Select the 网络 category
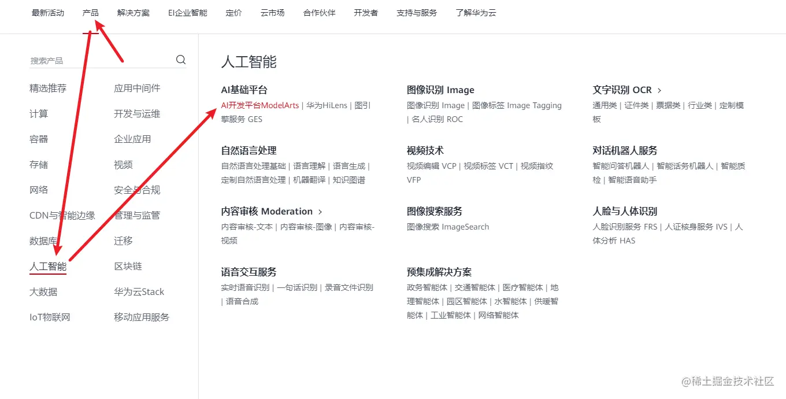The width and height of the screenshot is (786, 399). [x=39, y=190]
